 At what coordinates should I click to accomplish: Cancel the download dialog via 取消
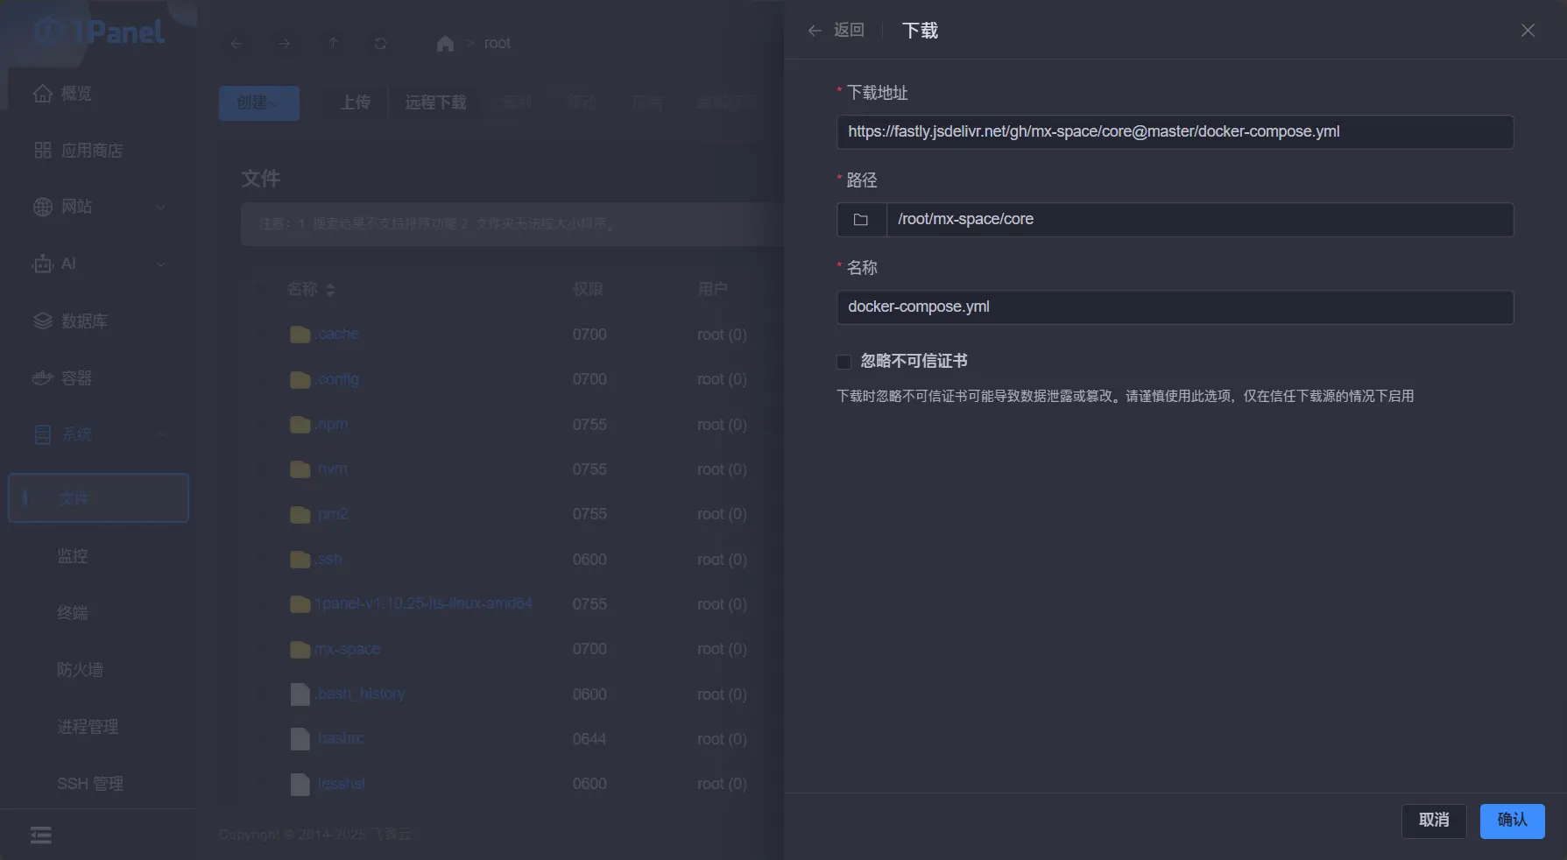pyautogui.click(x=1433, y=821)
